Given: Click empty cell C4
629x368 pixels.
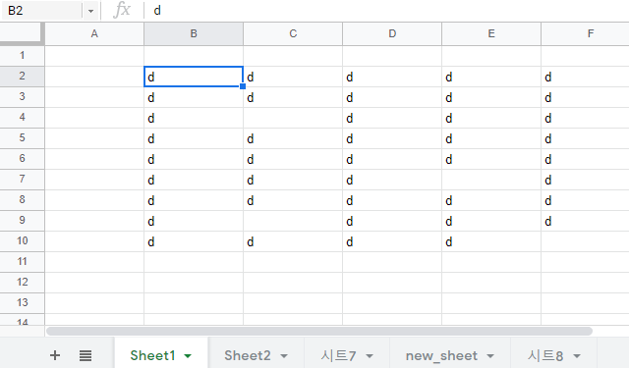Looking at the screenshot, I should coord(293,118).
